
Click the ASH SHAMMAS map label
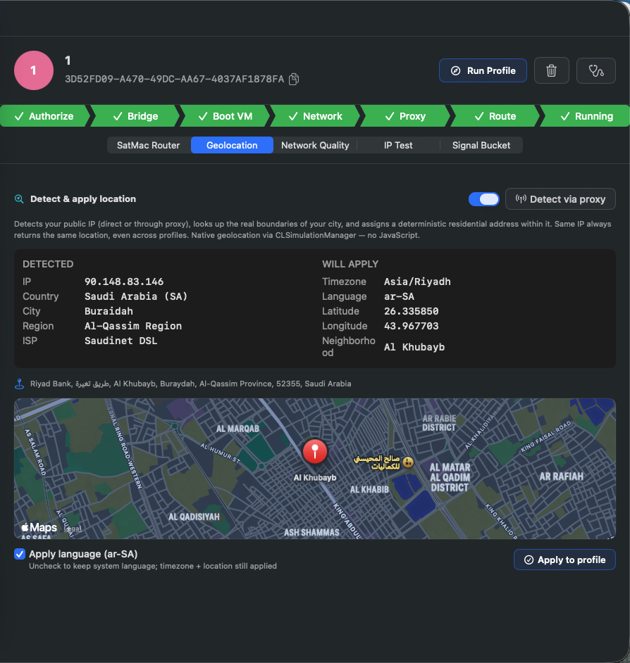[311, 532]
